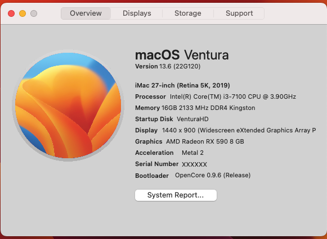Image resolution: width=327 pixels, height=239 pixels.
Task: Click the macOS Ventura wallpaper logo
Action: point(68,105)
